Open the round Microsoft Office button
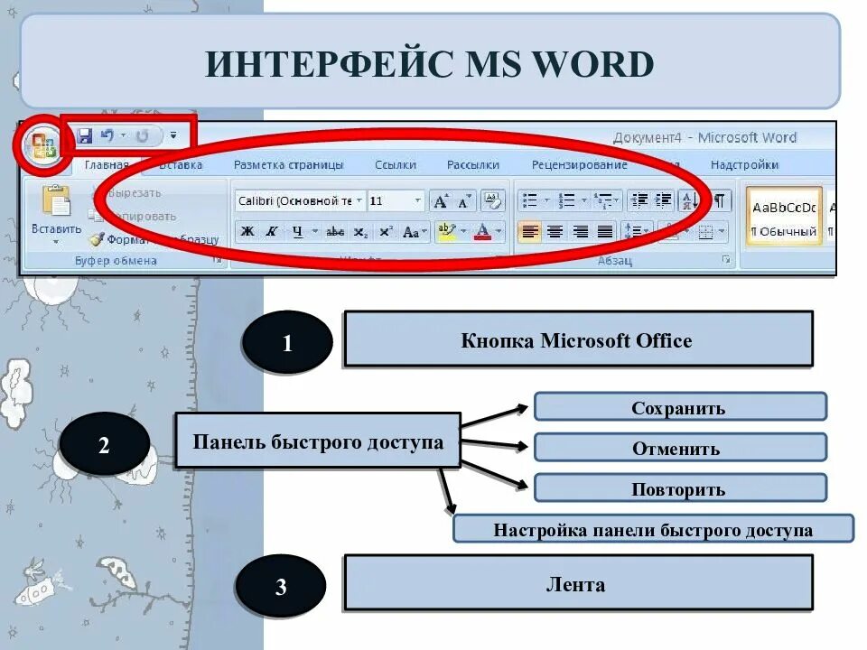The width and height of the screenshot is (867, 650). (43, 147)
